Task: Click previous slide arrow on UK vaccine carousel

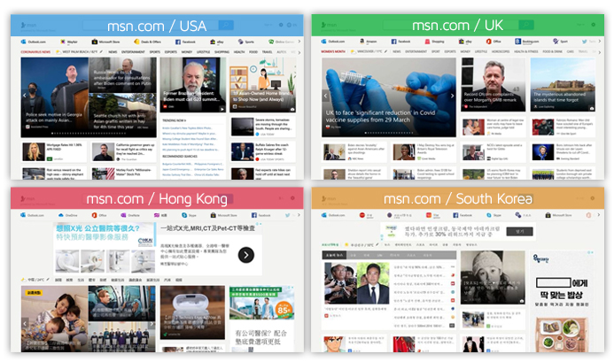Action: [325, 96]
